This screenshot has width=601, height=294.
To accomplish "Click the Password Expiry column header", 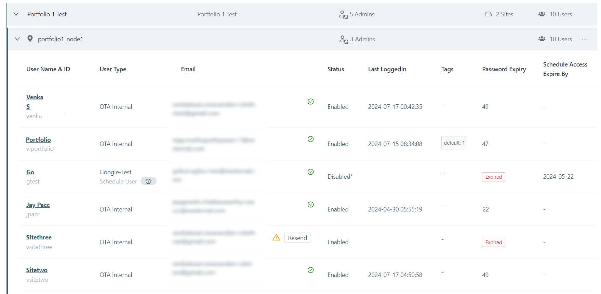I will 504,69.
